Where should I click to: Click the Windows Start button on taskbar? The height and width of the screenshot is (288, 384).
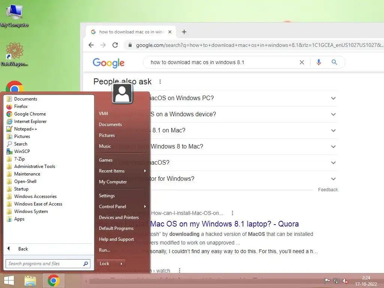[9, 280]
